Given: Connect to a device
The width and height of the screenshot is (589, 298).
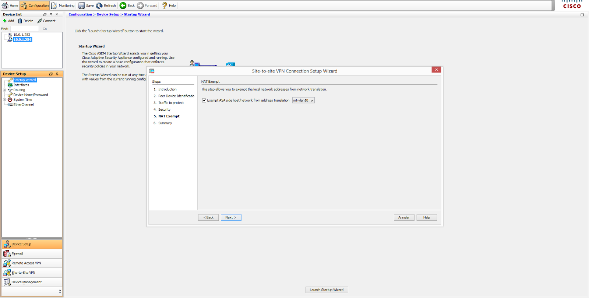Looking at the screenshot, I should [46, 21].
